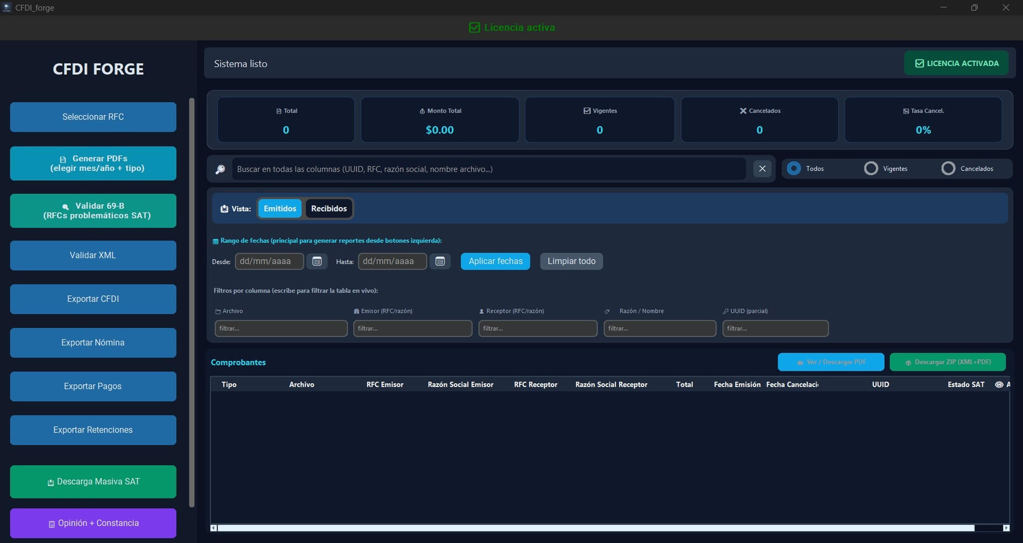Sort by the UUID column header
Viewport: 1023px width, 543px height.
pos(880,385)
